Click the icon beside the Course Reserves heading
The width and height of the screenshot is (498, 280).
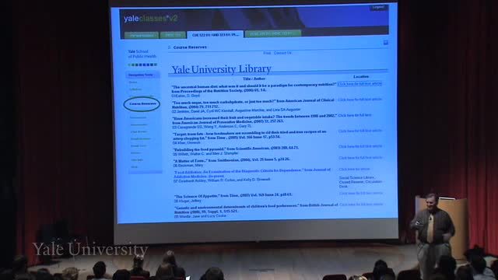click(x=170, y=47)
